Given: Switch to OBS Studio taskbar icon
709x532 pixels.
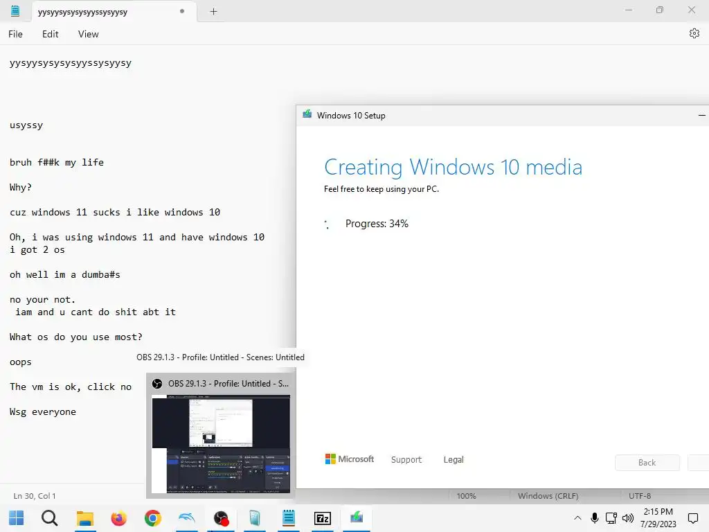Looking at the screenshot, I should [x=221, y=518].
